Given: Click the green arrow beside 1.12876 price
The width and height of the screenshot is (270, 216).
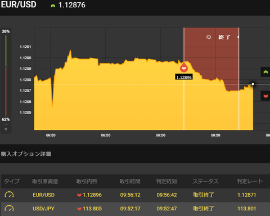Looking at the screenshot, I should [53, 6].
